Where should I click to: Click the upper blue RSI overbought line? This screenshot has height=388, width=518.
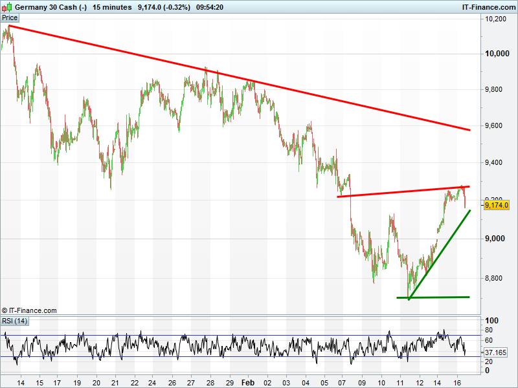click(x=240, y=336)
